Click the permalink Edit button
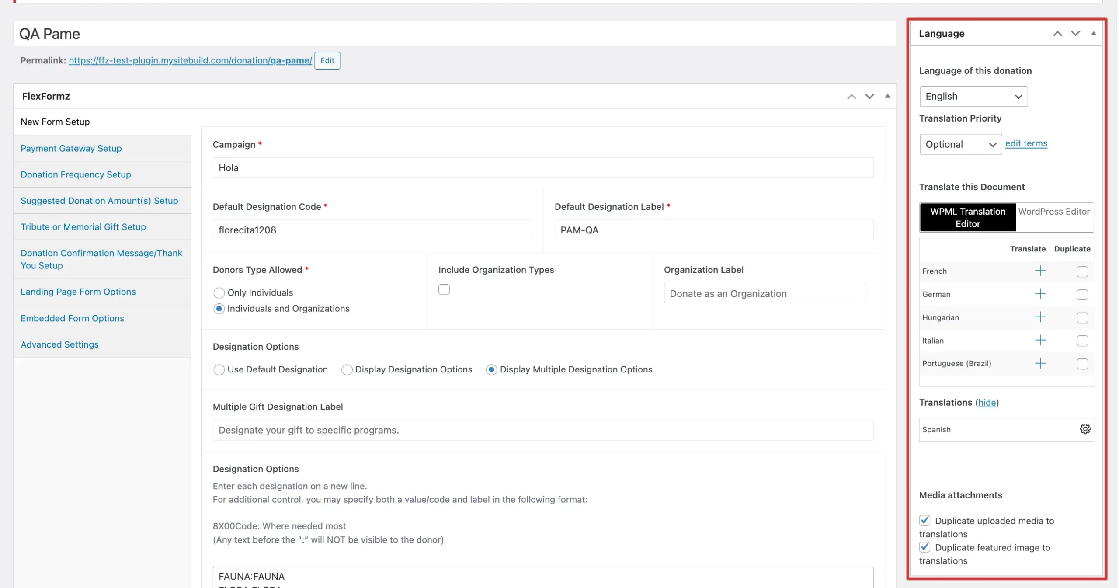1119x588 pixels. click(327, 60)
